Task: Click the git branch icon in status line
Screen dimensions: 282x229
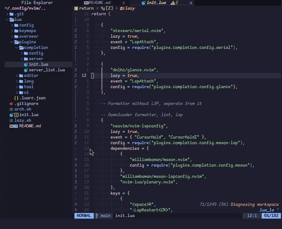Action: click(97, 216)
